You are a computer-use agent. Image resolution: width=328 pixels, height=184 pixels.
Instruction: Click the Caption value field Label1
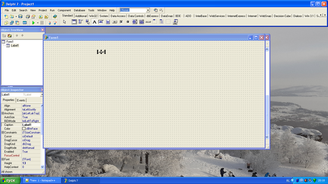pos(31,125)
